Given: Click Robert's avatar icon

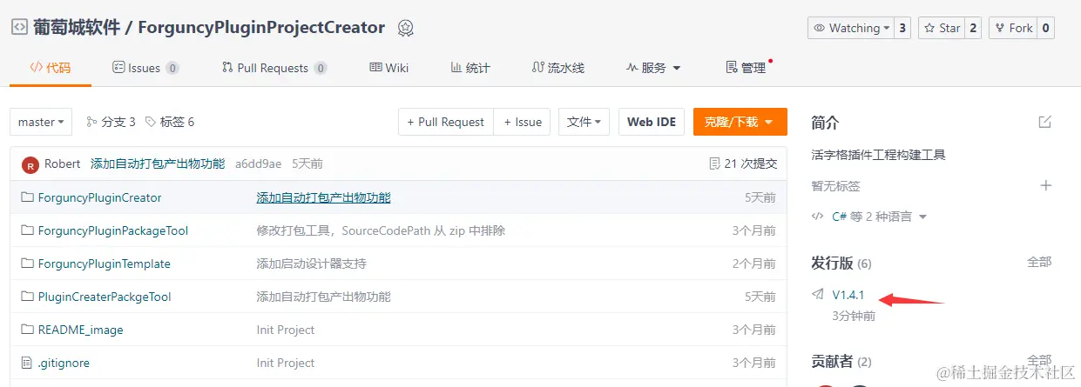Looking at the screenshot, I should pyautogui.click(x=30, y=164).
